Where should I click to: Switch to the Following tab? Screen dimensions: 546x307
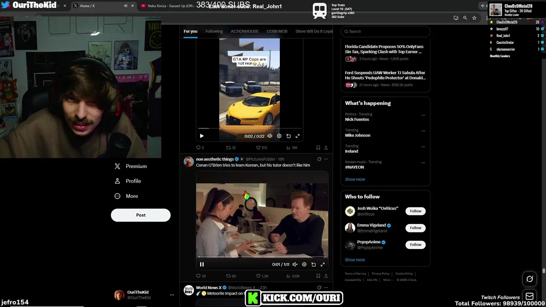[x=214, y=31]
